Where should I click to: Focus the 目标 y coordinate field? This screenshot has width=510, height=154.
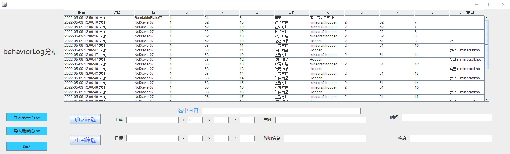coord(221,138)
